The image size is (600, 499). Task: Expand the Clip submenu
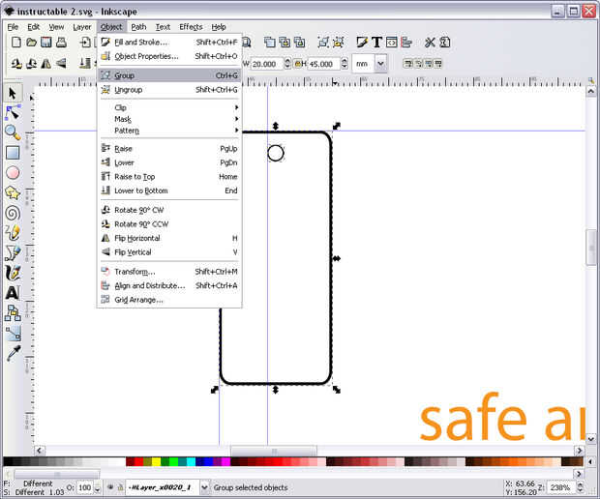click(x=169, y=108)
